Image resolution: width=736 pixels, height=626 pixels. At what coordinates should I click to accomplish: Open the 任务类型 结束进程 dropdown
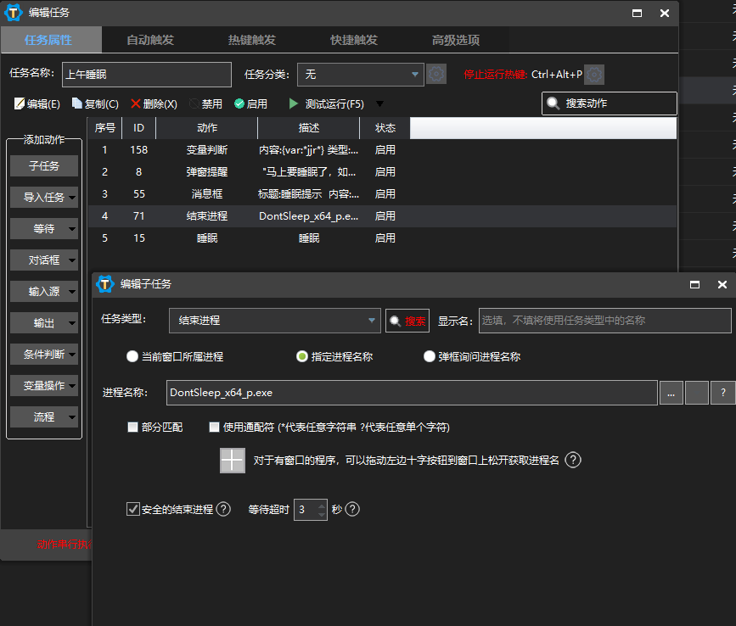click(274, 321)
